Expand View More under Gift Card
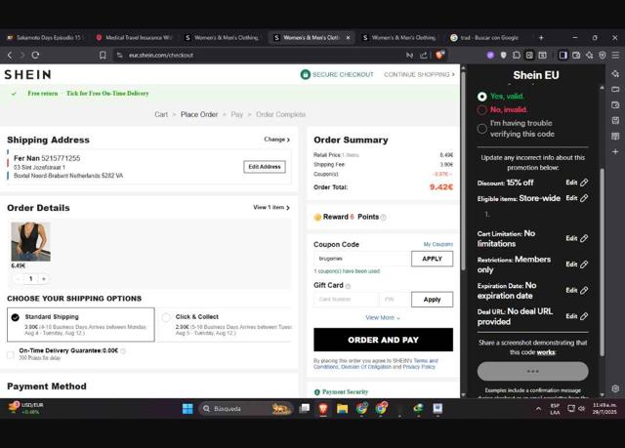Image resolution: width=625 pixels, height=448 pixels. pos(383,317)
